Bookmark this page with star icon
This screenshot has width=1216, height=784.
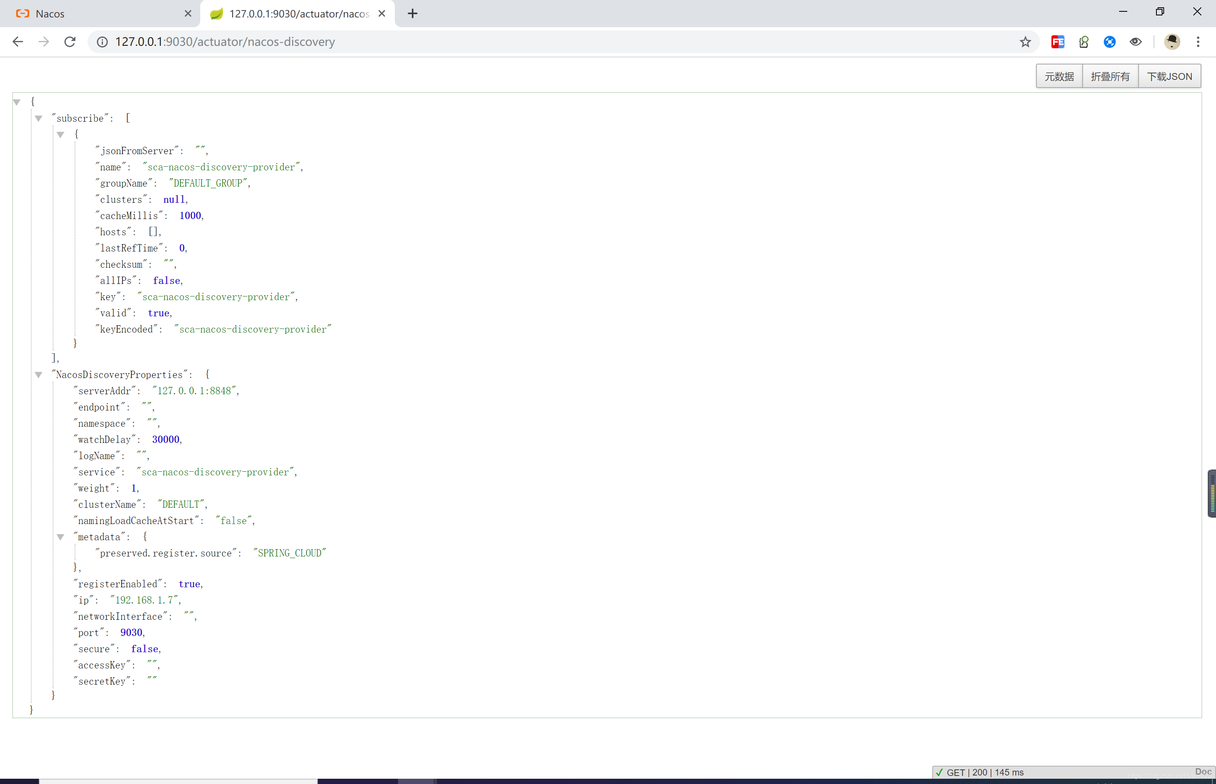point(1025,42)
